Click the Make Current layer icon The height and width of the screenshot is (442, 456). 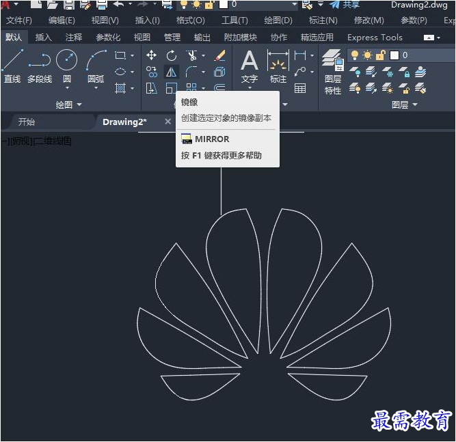pos(420,72)
